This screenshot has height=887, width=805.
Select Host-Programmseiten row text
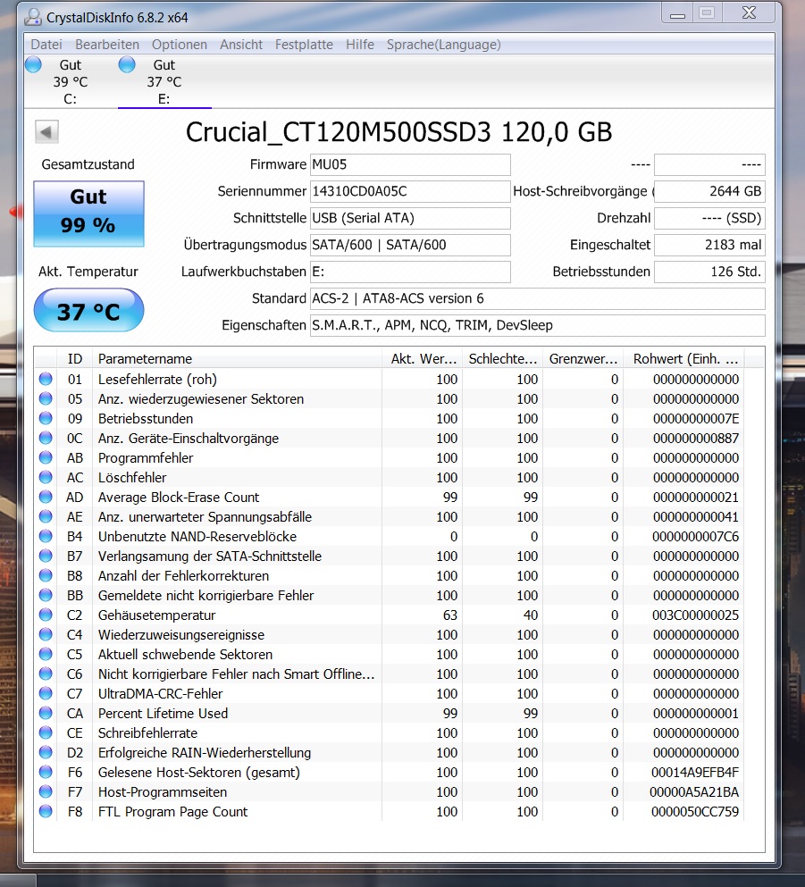(x=163, y=792)
